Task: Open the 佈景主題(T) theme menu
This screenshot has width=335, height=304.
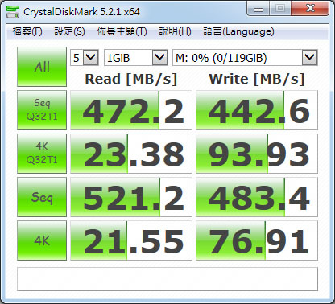Action: click(122, 31)
